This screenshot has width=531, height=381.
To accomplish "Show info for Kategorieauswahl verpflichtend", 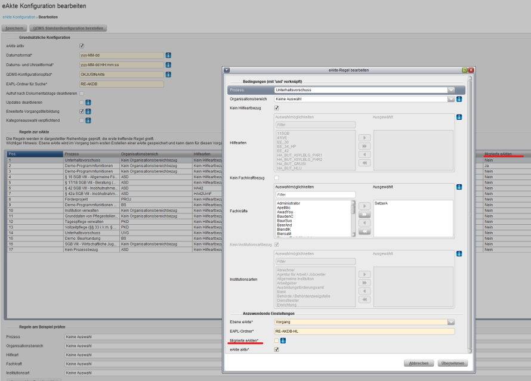I will pos(88,120).
